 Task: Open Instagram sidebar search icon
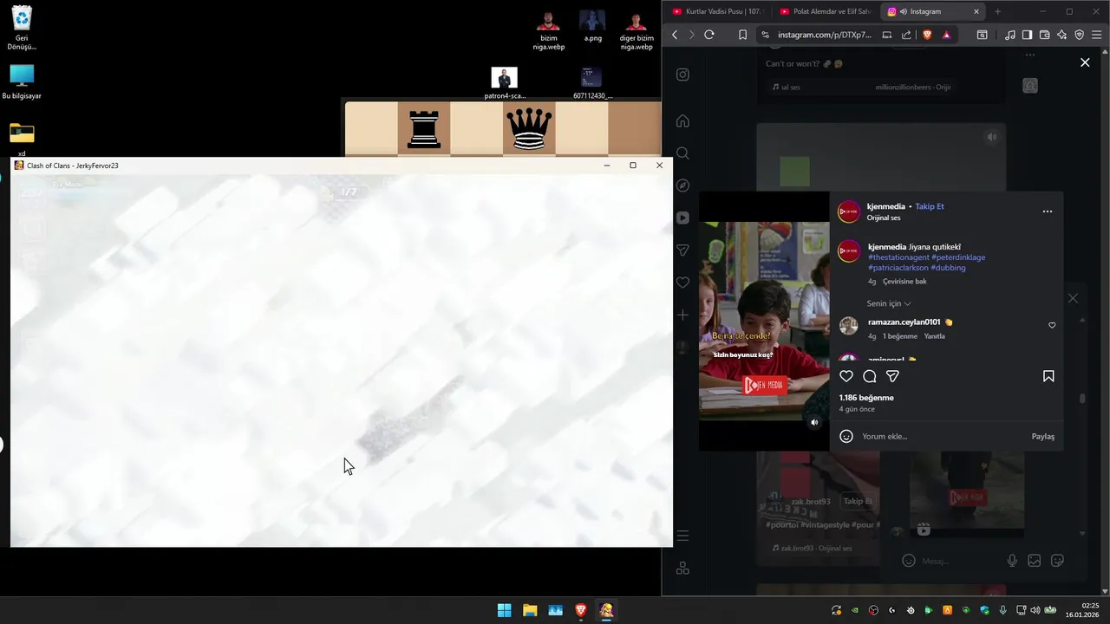tap(682, 153)
